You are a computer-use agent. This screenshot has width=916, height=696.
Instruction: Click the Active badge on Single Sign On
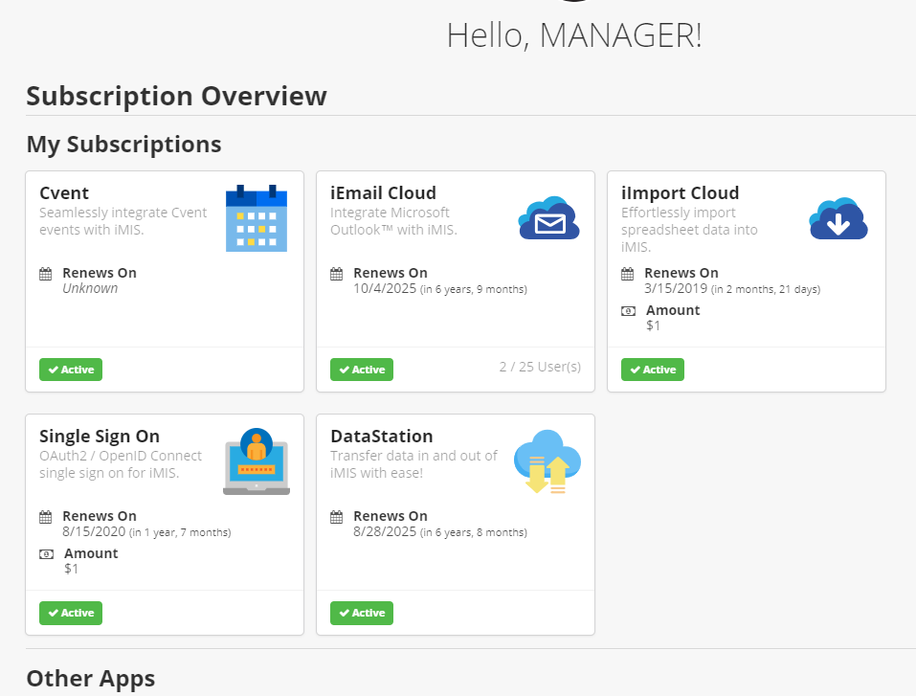click(x=71, y=613)
